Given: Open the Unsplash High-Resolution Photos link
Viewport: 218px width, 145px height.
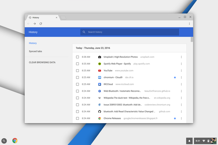Looking at the screenshot, I should click(x=121, y=57).
